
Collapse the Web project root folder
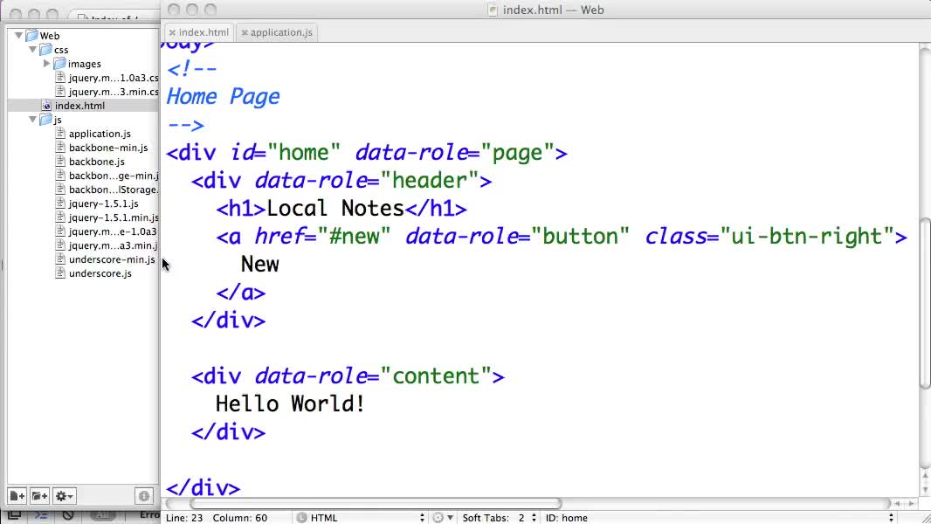(18, 35)
